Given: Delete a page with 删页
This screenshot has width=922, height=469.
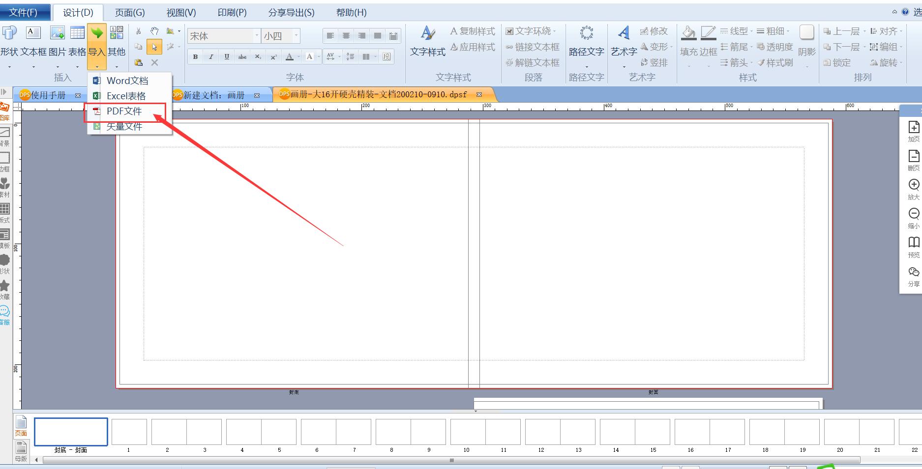Looking at the screenshot, I should coord(914,161).
